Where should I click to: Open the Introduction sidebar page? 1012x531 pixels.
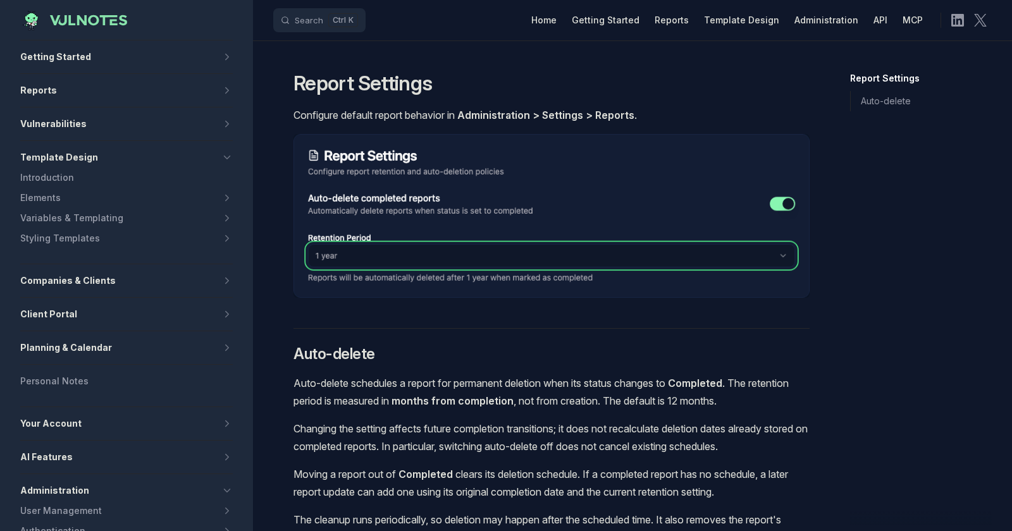point(47,178)
